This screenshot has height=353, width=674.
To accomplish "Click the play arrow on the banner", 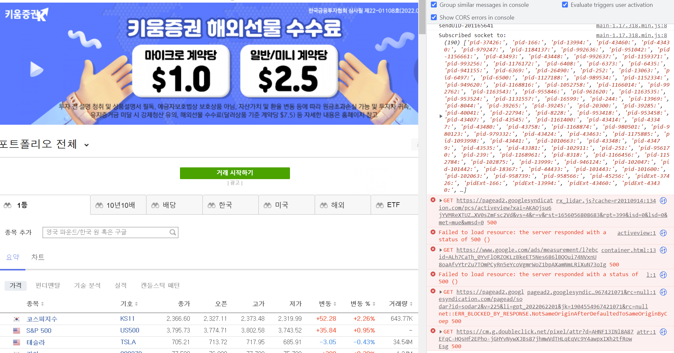I will 36,69.
